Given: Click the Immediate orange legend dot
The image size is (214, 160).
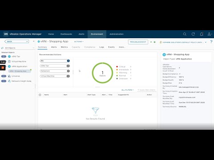Looking at the screenshot, I should click(117, 70).
